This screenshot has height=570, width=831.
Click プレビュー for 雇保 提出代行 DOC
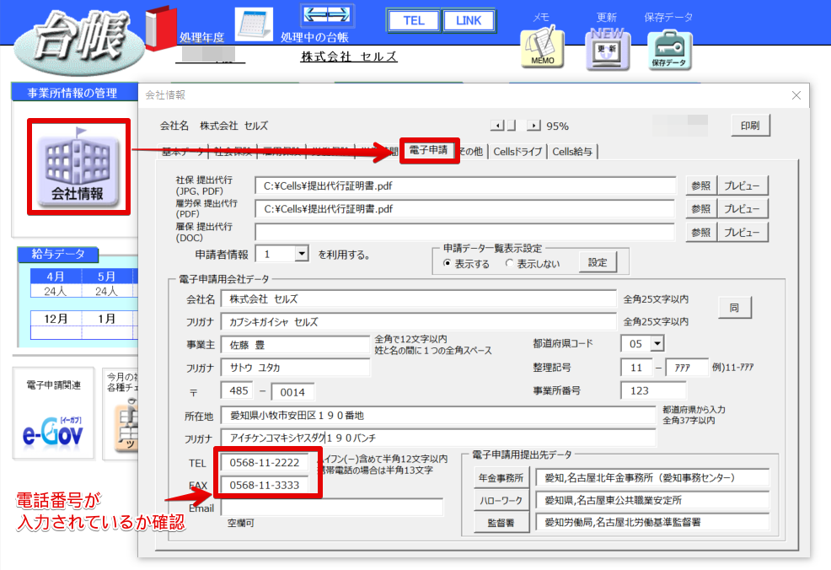(x=742, y=232)
